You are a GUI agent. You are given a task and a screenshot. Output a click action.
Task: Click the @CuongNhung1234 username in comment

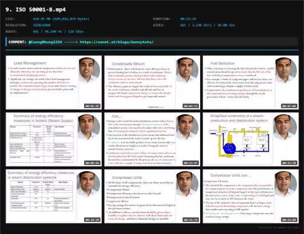tap(45, 42)
